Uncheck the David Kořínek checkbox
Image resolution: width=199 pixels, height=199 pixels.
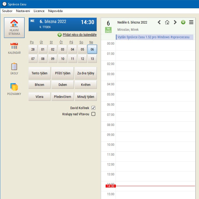click(x=93, y=108)
